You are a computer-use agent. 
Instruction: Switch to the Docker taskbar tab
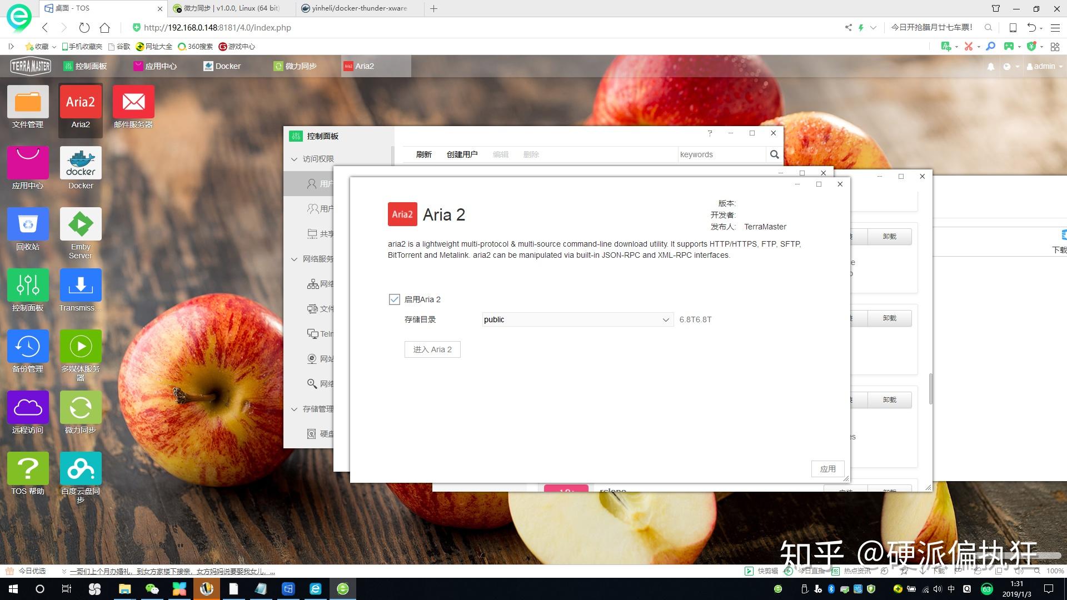pos(222,66)
